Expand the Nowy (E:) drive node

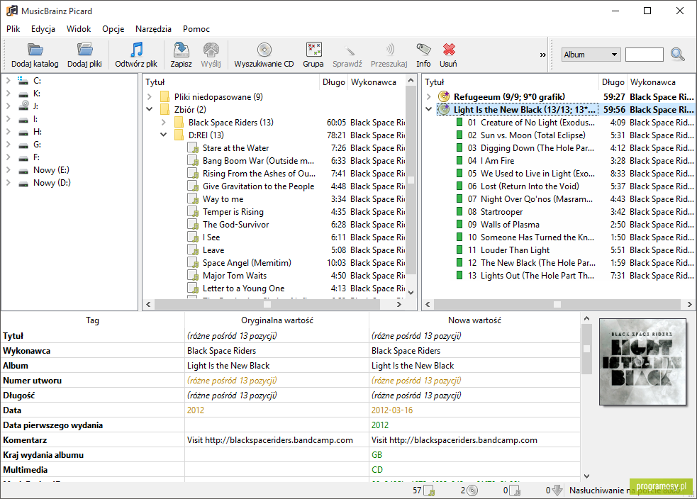pyautogui.click(x=8, y=169)
